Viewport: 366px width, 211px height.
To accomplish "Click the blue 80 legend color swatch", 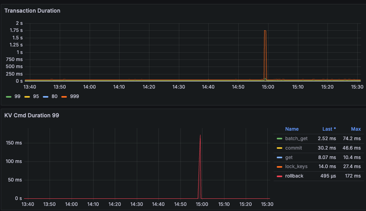I will 46,97.
